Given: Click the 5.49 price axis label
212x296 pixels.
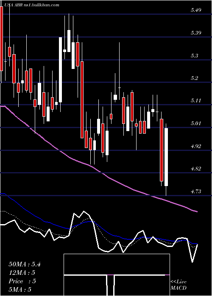Looking at the screenshot, I should click(196, 10).
